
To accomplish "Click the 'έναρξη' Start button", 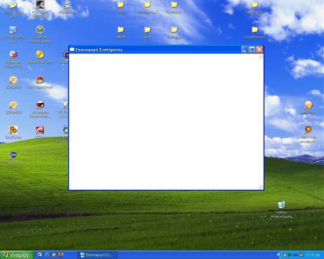I will 17,255.
